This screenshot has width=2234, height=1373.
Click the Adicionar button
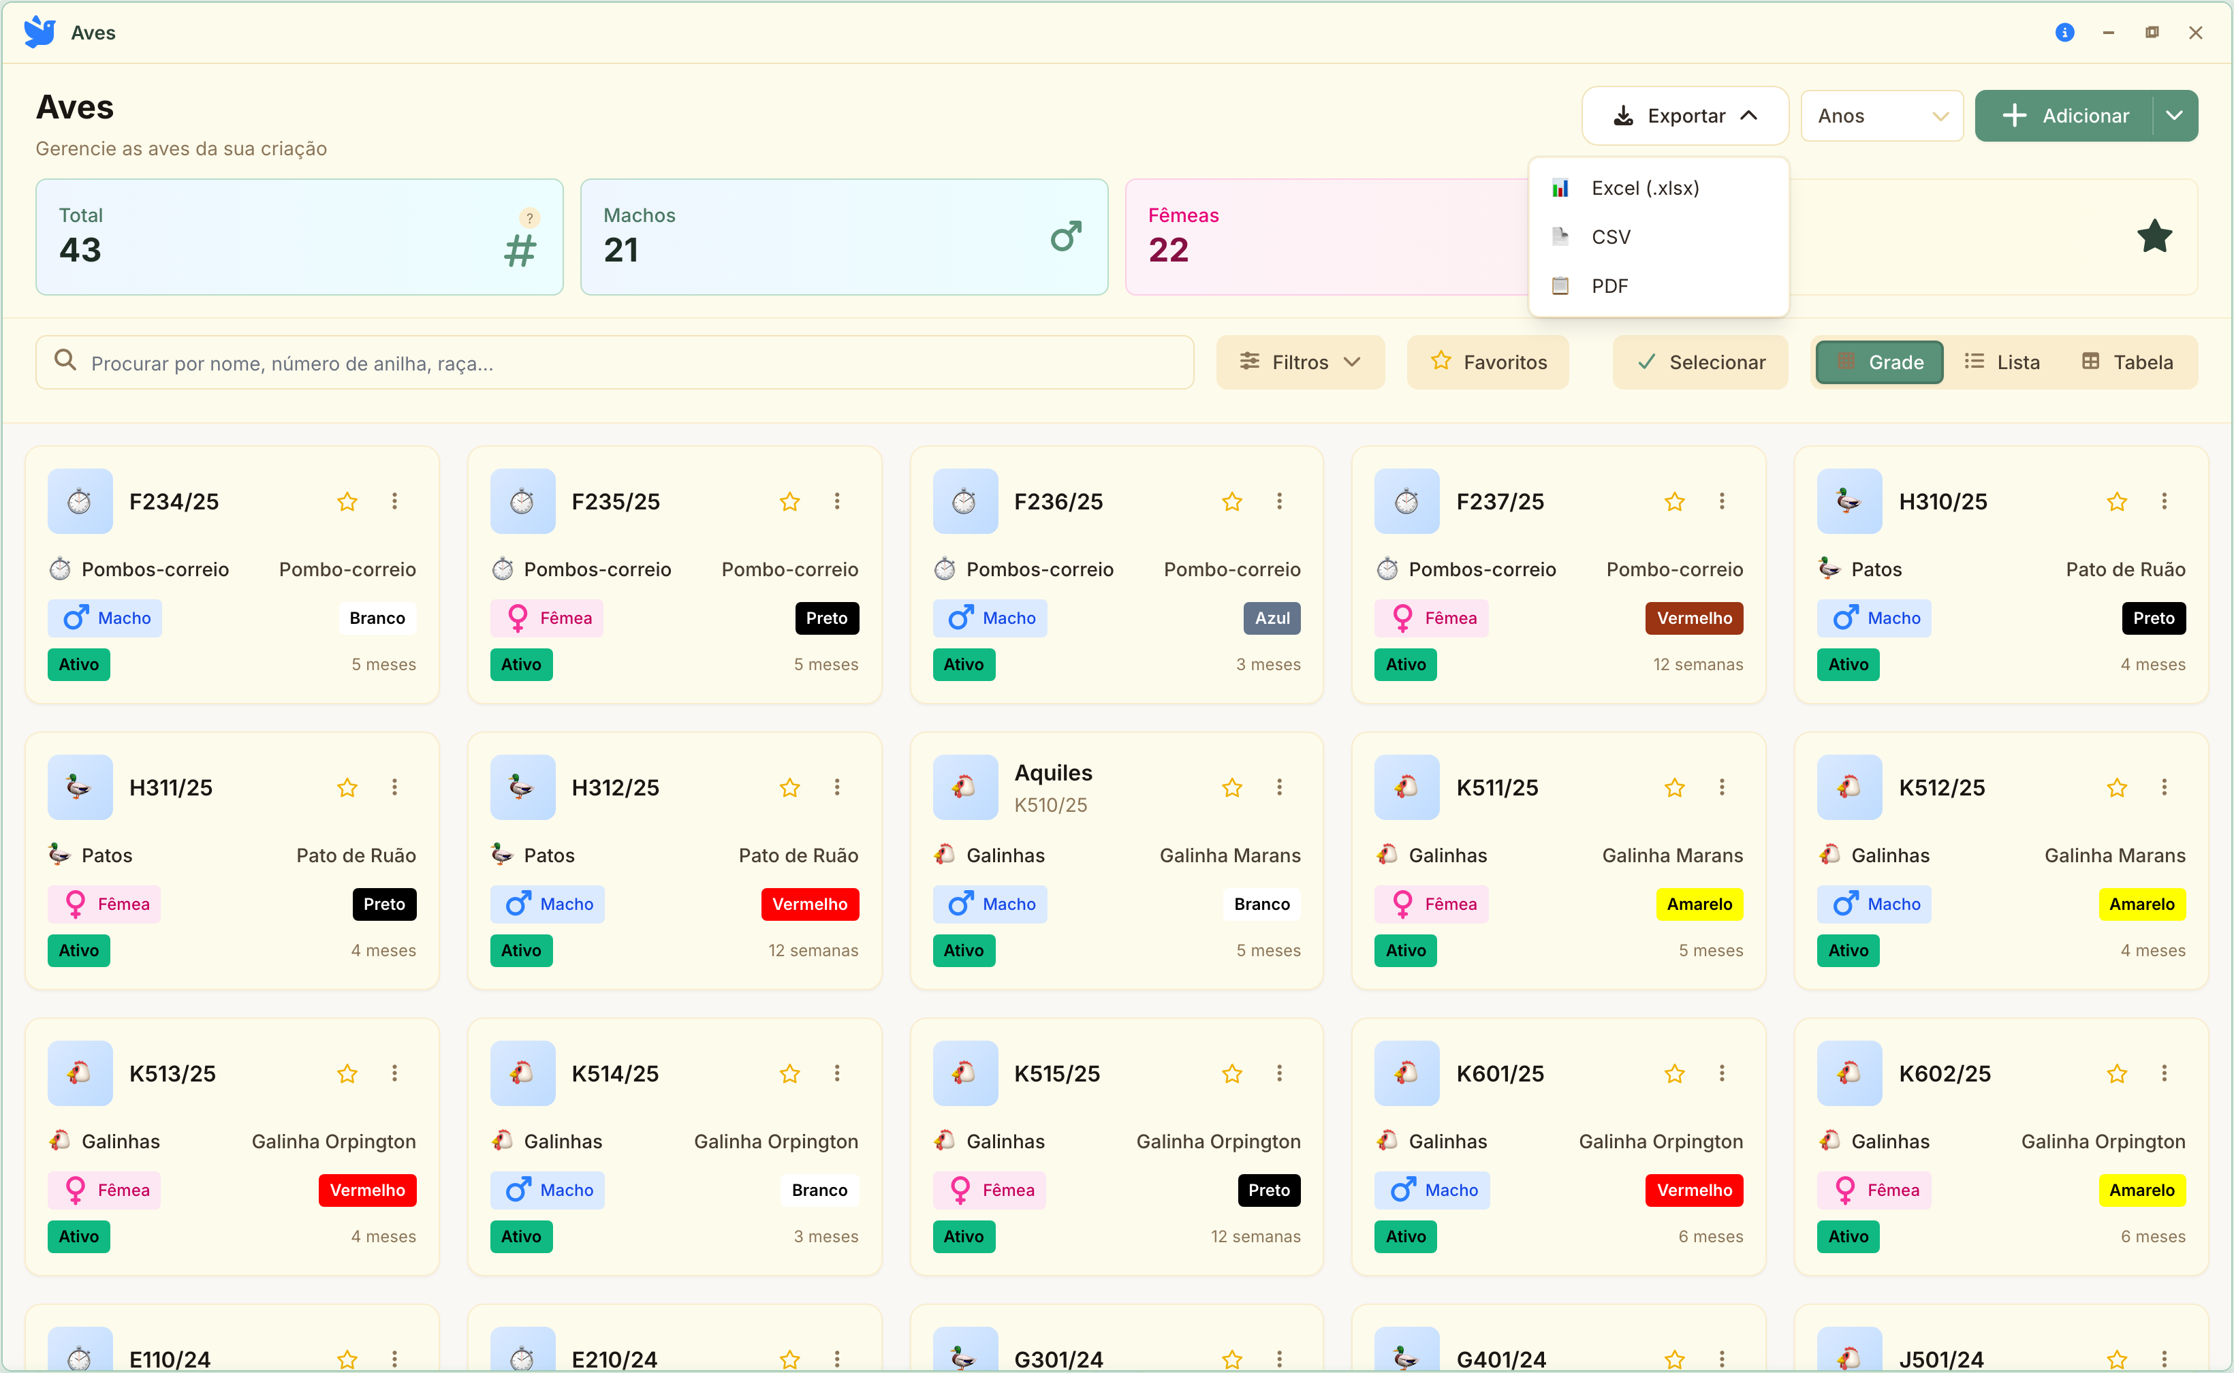click(x=2064, y=115)
